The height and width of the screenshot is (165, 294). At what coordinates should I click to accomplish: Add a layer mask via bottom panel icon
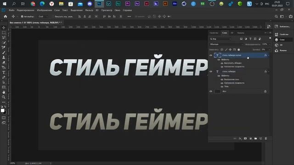click(x=245, y=138)
